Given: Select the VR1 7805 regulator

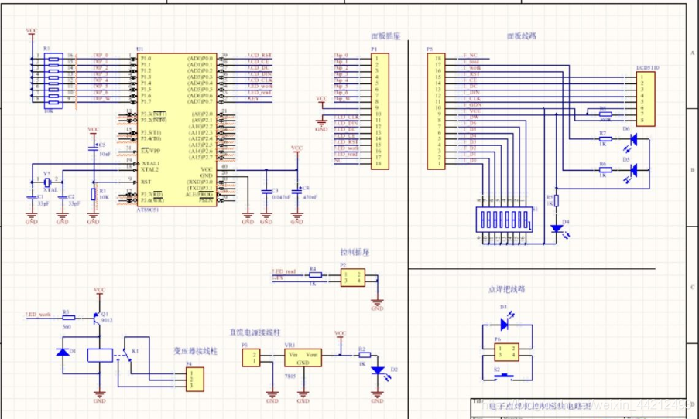Looking at the screenshot, I should coord(303,358).
